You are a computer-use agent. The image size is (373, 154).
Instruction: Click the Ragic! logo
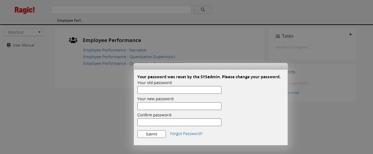pos(24,10)
